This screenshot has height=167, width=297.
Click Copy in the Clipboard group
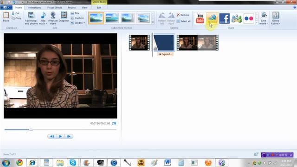pyautogui.click(x=16, y=18)
